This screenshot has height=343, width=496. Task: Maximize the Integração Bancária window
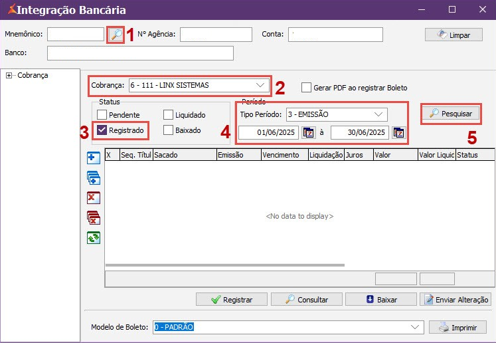(x=452, y=9)
